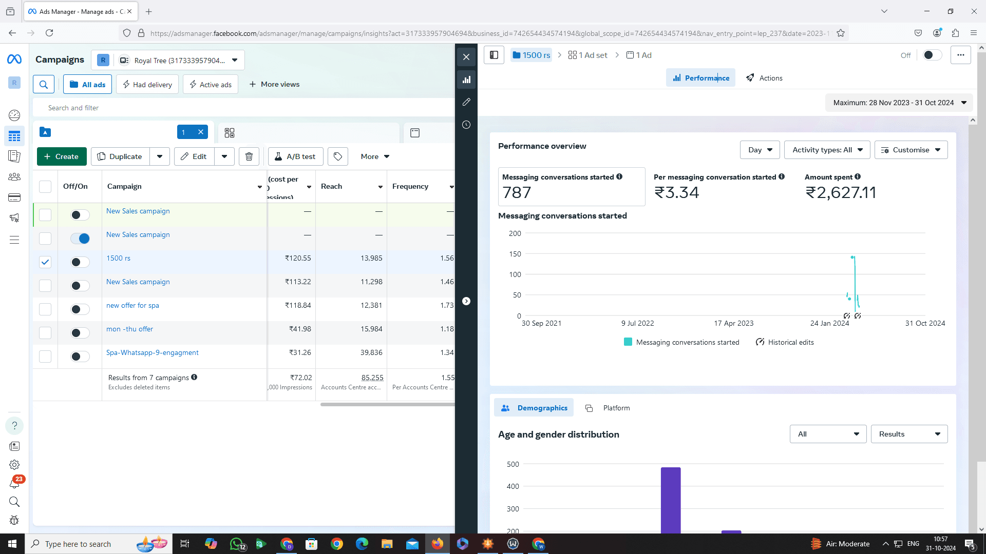This screenshot has width=986, height=554.
Task: Expand the 'Activity types: All' dropdown
Action: click(x=827, y=149)
